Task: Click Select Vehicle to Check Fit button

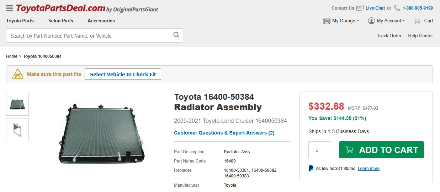Action: pos(123,75)
